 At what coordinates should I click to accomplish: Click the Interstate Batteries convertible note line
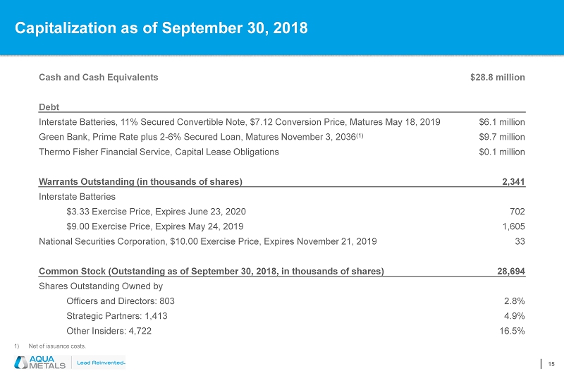(x=240, y=122)
